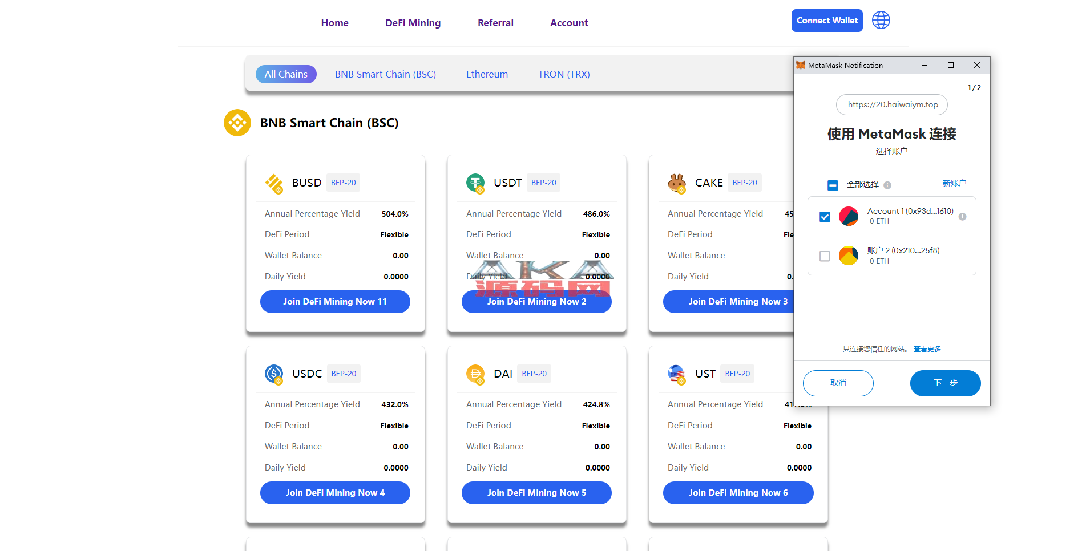Viewport: 1086px width, 551px height.
Task: Open the DeFi Mining menu
Action: point(413,23)
